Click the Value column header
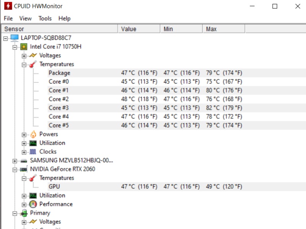306x229 pixels. 139,29
